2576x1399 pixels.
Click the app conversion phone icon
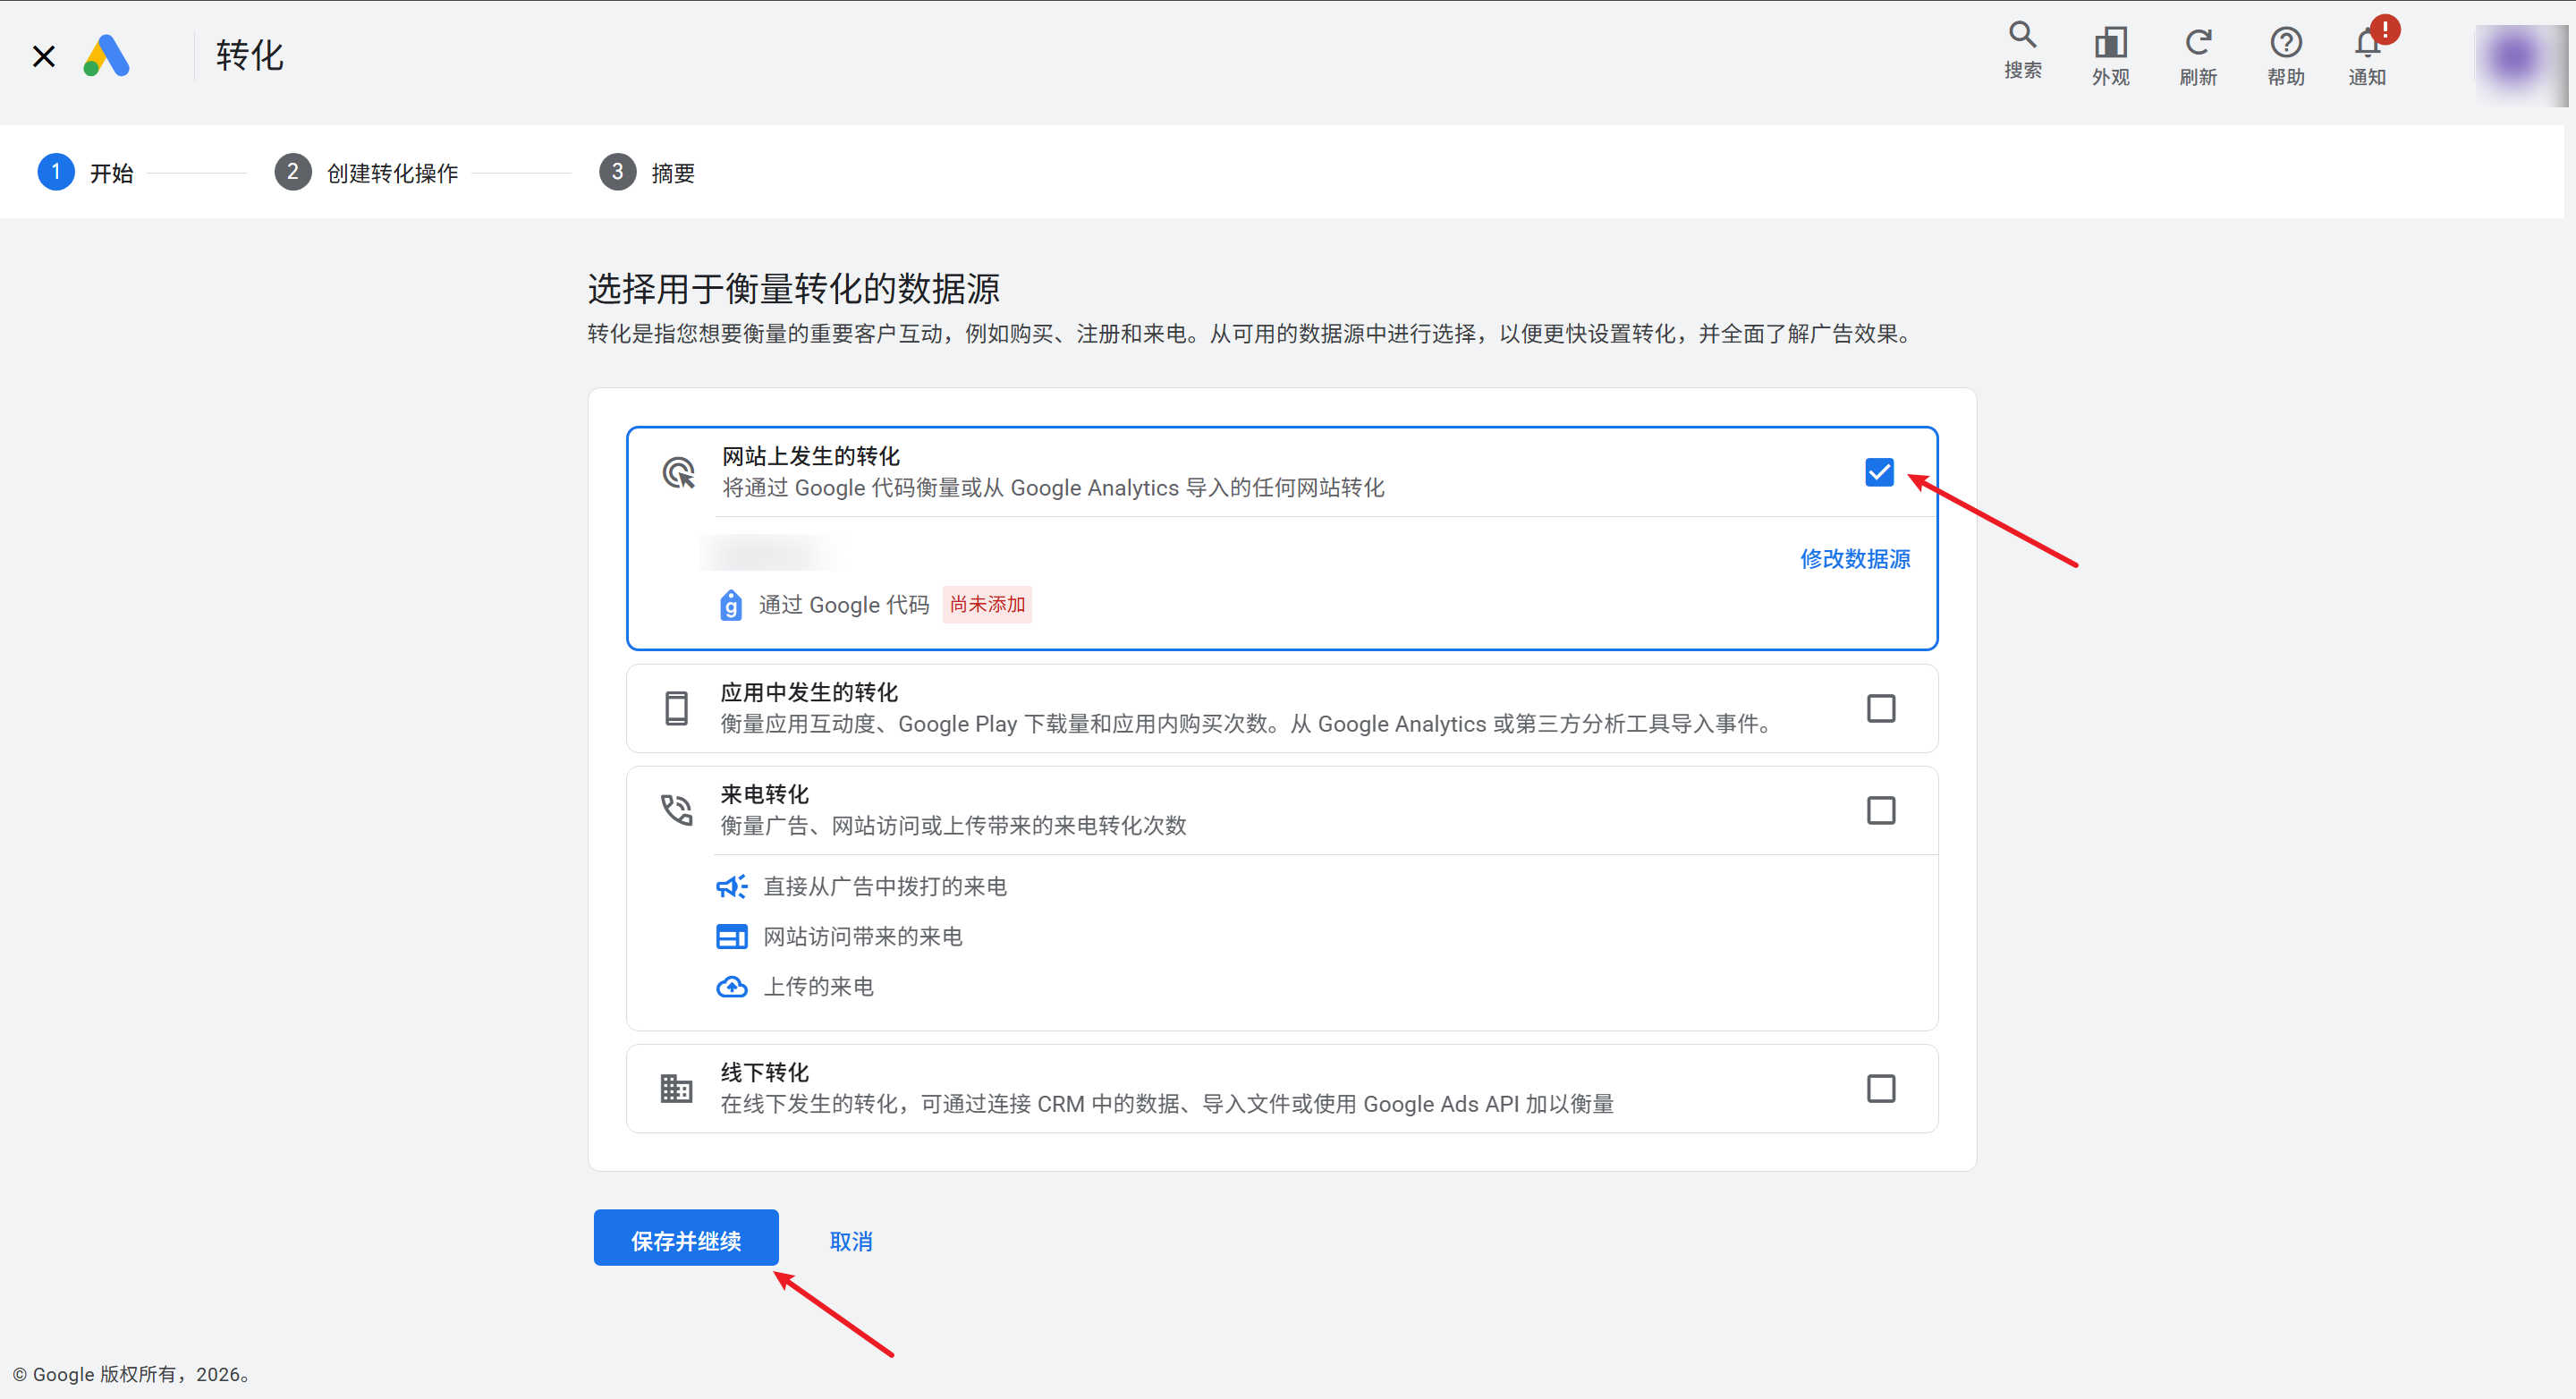[677, 708]
